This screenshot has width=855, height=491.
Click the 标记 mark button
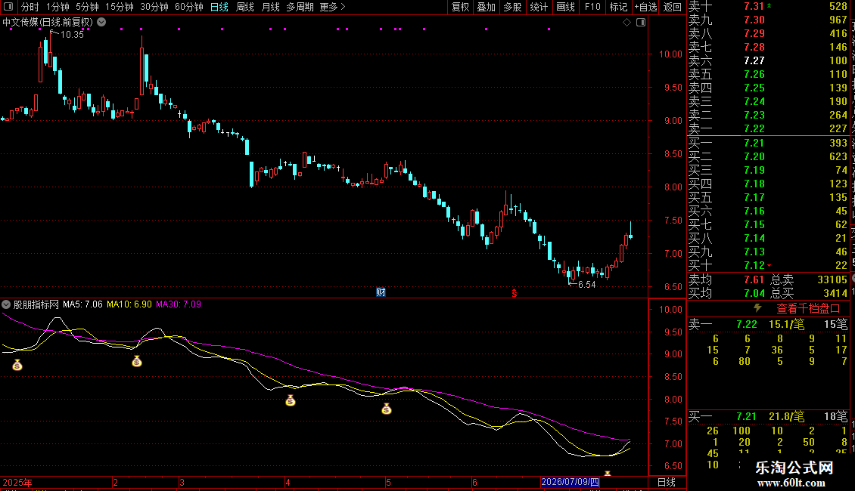pyautogui.click(x=618, y=7)
